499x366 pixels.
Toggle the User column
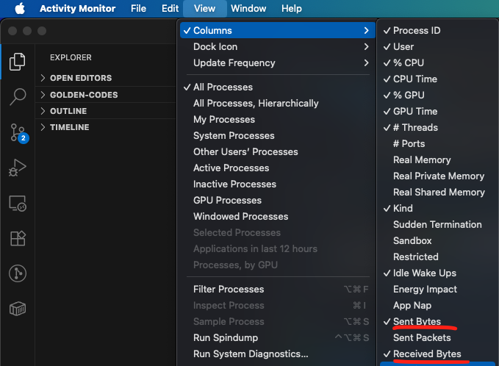(x=437, y=47)
